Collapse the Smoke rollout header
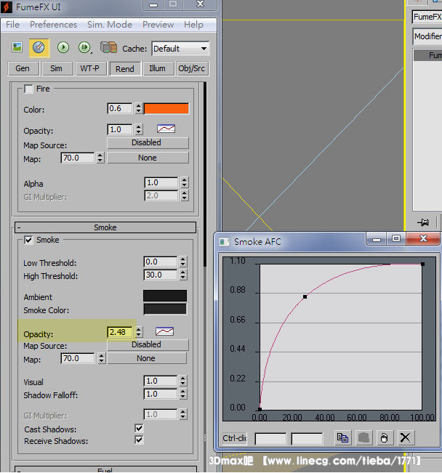442x473 pixels. (105, 227)
